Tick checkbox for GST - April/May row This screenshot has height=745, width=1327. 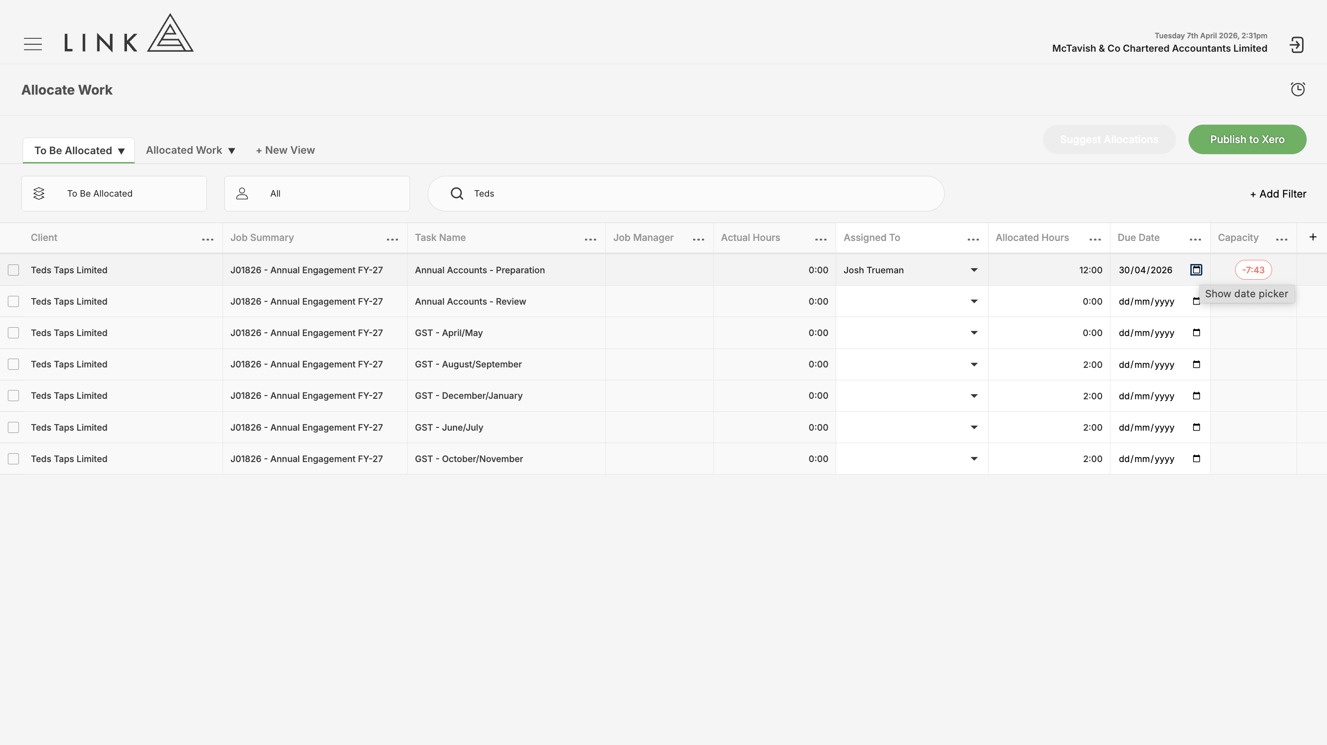point(13,333)
